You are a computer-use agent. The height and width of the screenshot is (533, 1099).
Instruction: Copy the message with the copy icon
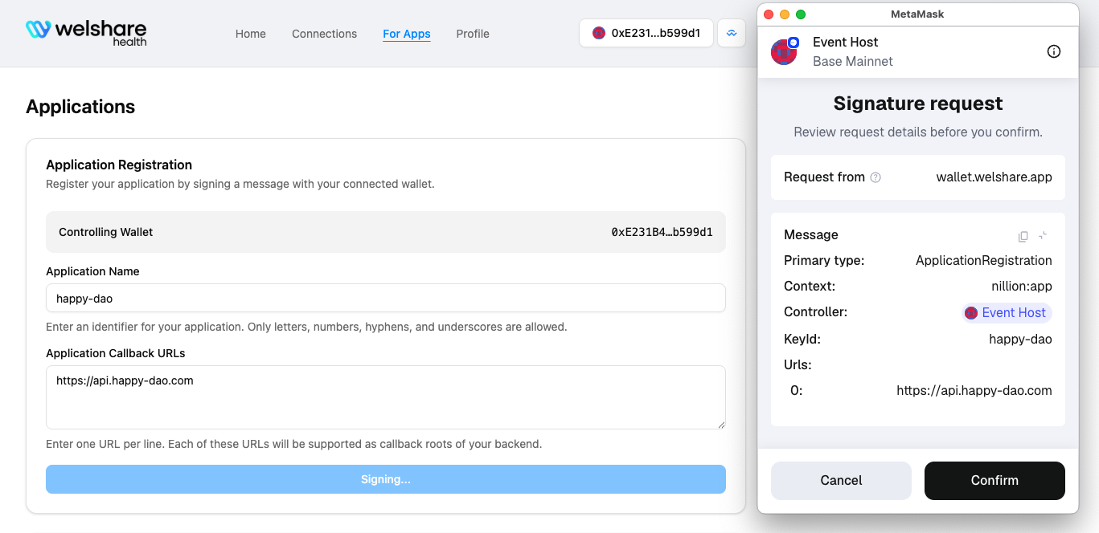[x=1023, y=236]
